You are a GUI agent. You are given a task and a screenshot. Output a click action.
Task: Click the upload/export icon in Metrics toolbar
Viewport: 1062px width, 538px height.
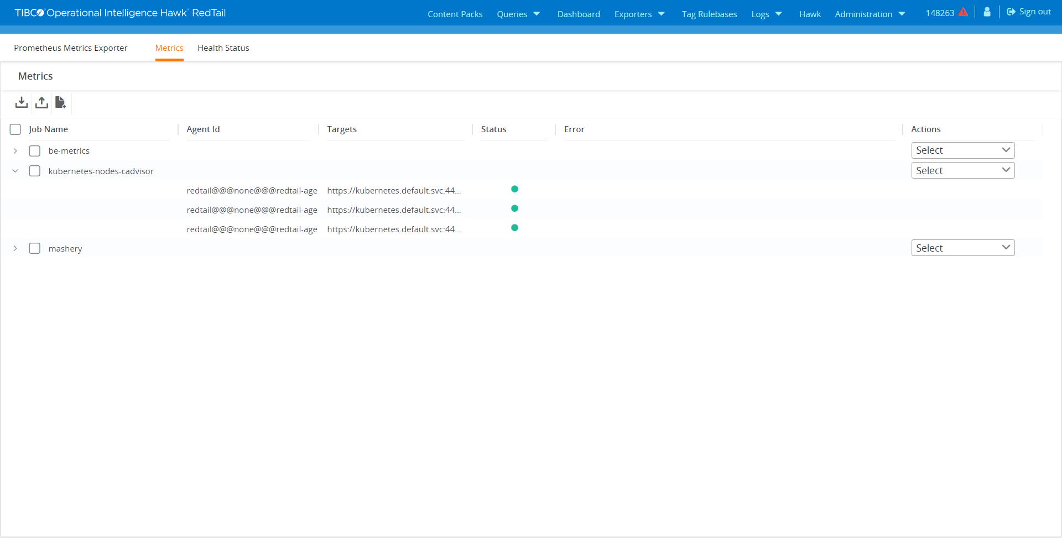tap(41, 102)
